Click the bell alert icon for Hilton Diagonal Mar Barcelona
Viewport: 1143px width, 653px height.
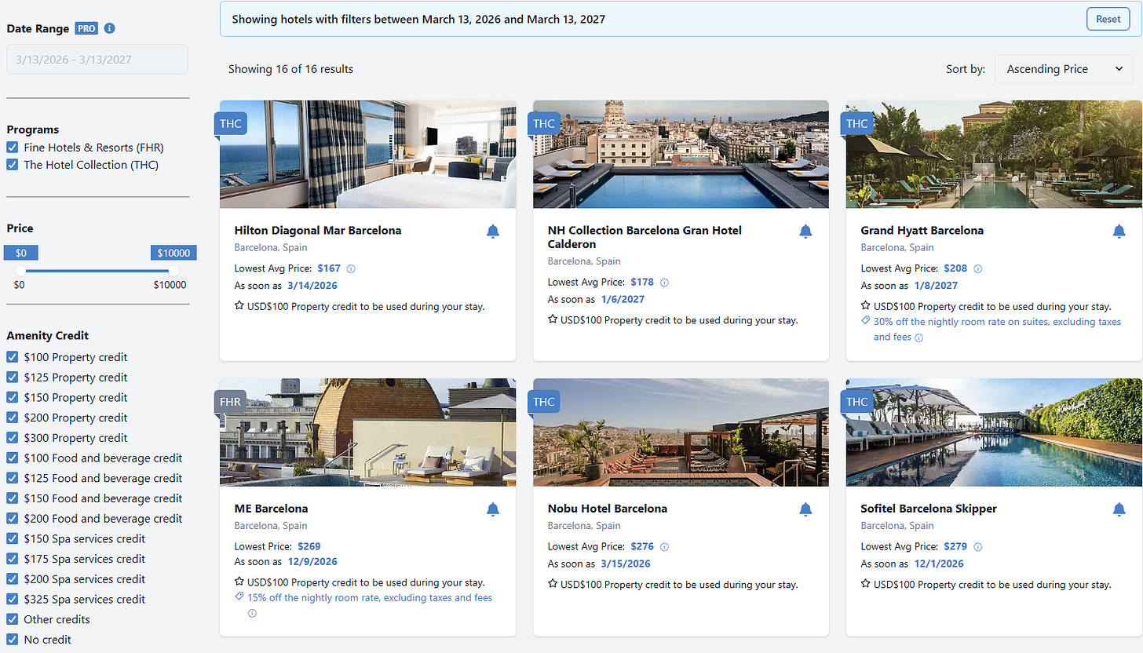[493, 231]
